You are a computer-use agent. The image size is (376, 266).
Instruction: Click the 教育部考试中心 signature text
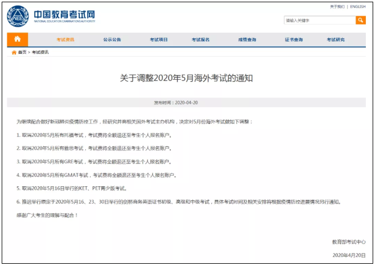pyautogui.click(x=348, y=242)
